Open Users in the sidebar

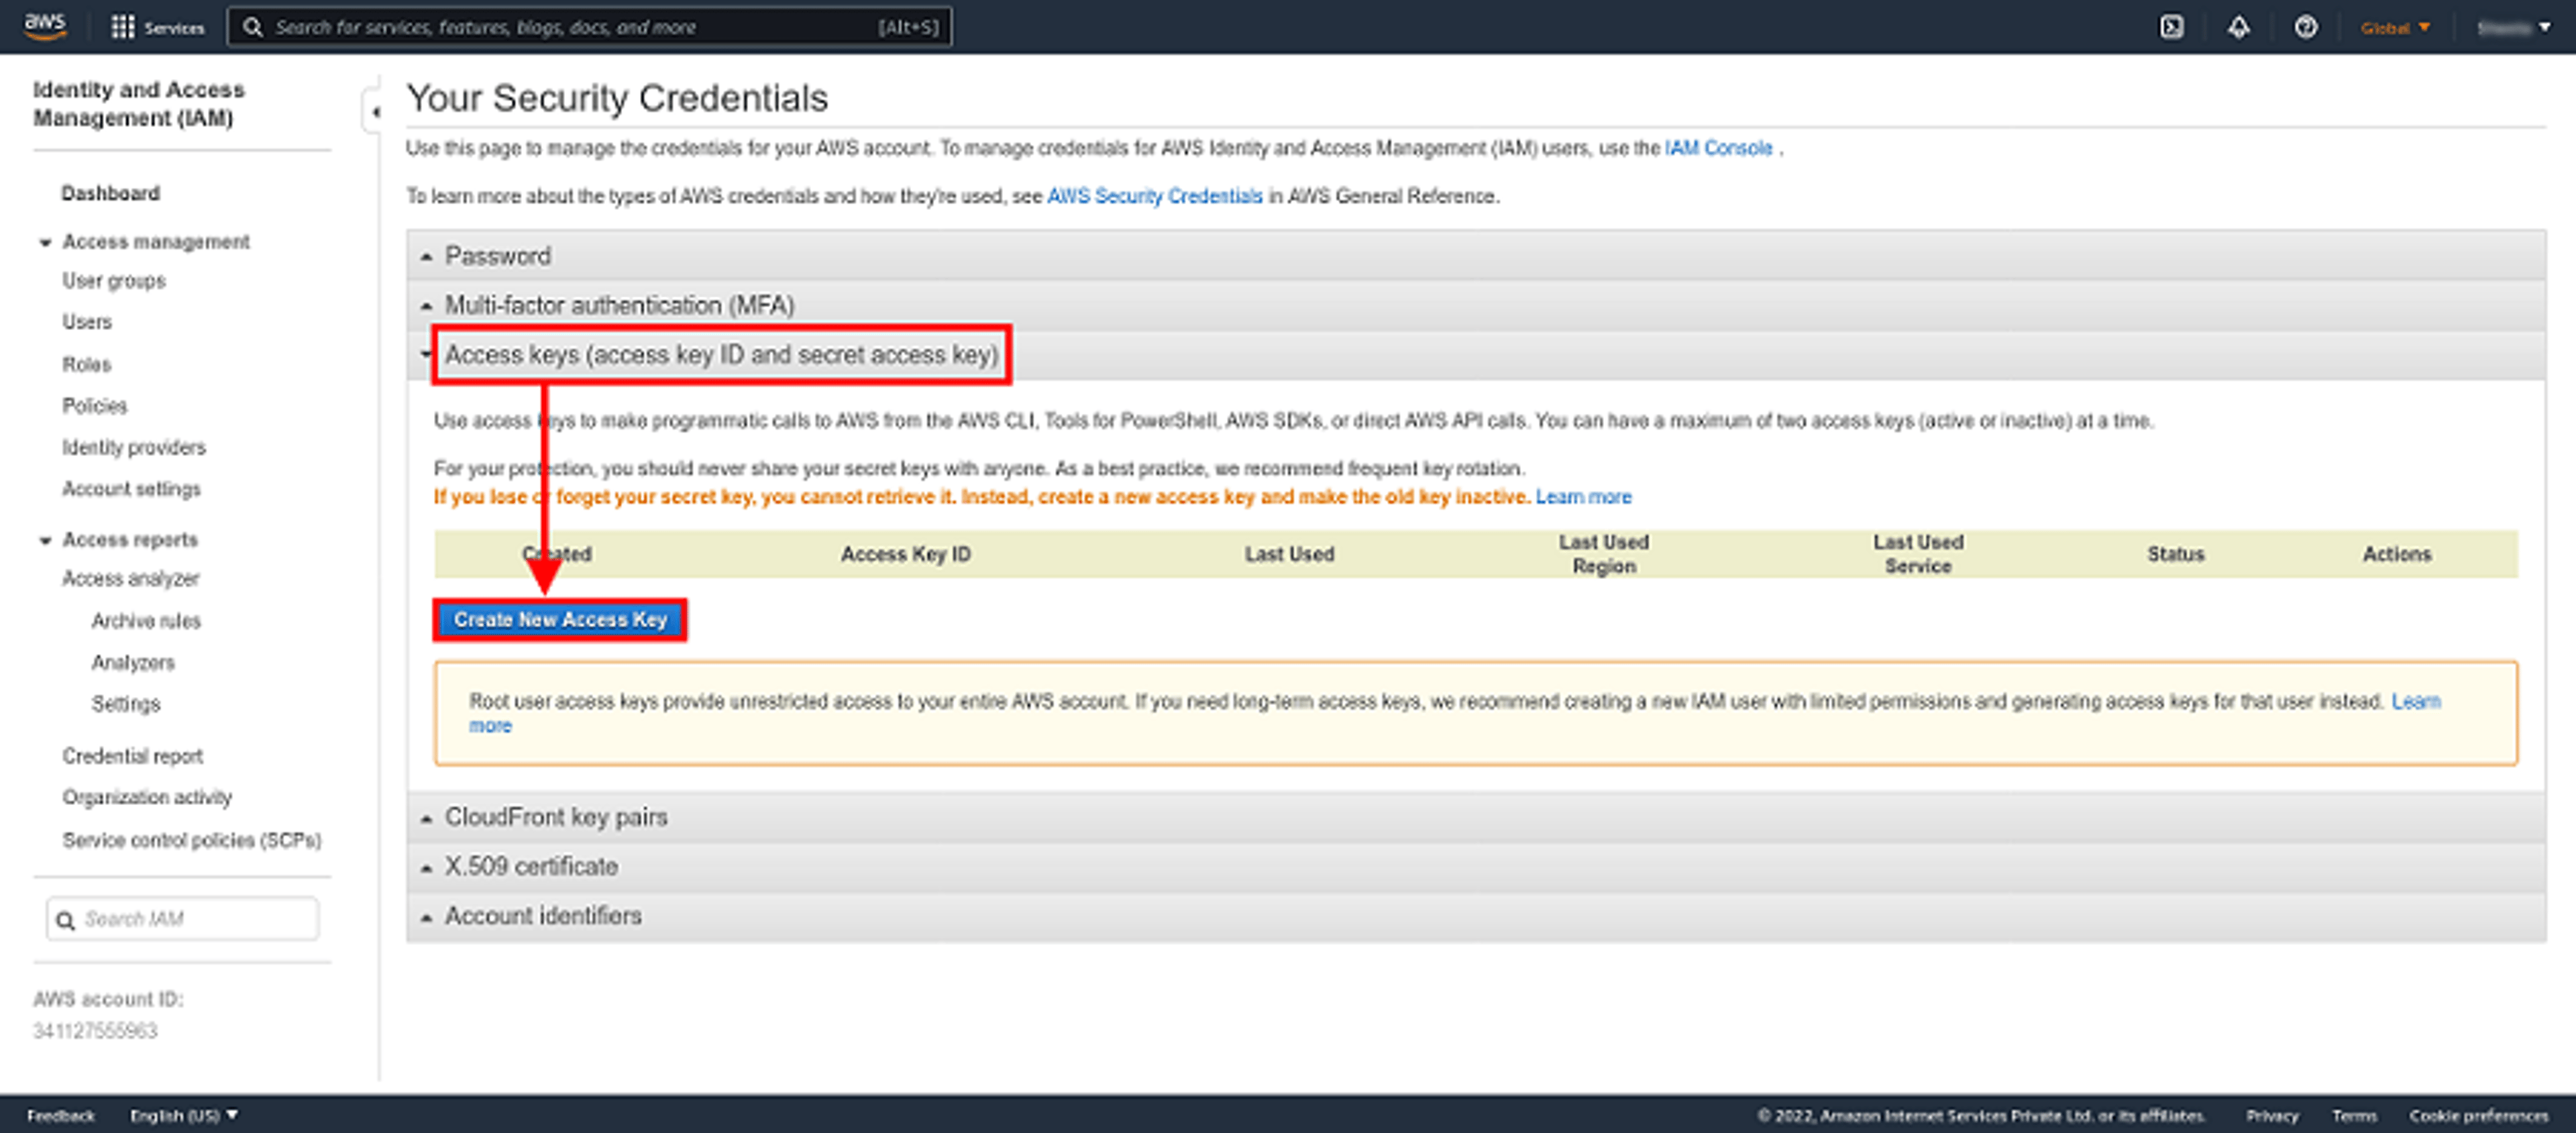coord(87,322)
